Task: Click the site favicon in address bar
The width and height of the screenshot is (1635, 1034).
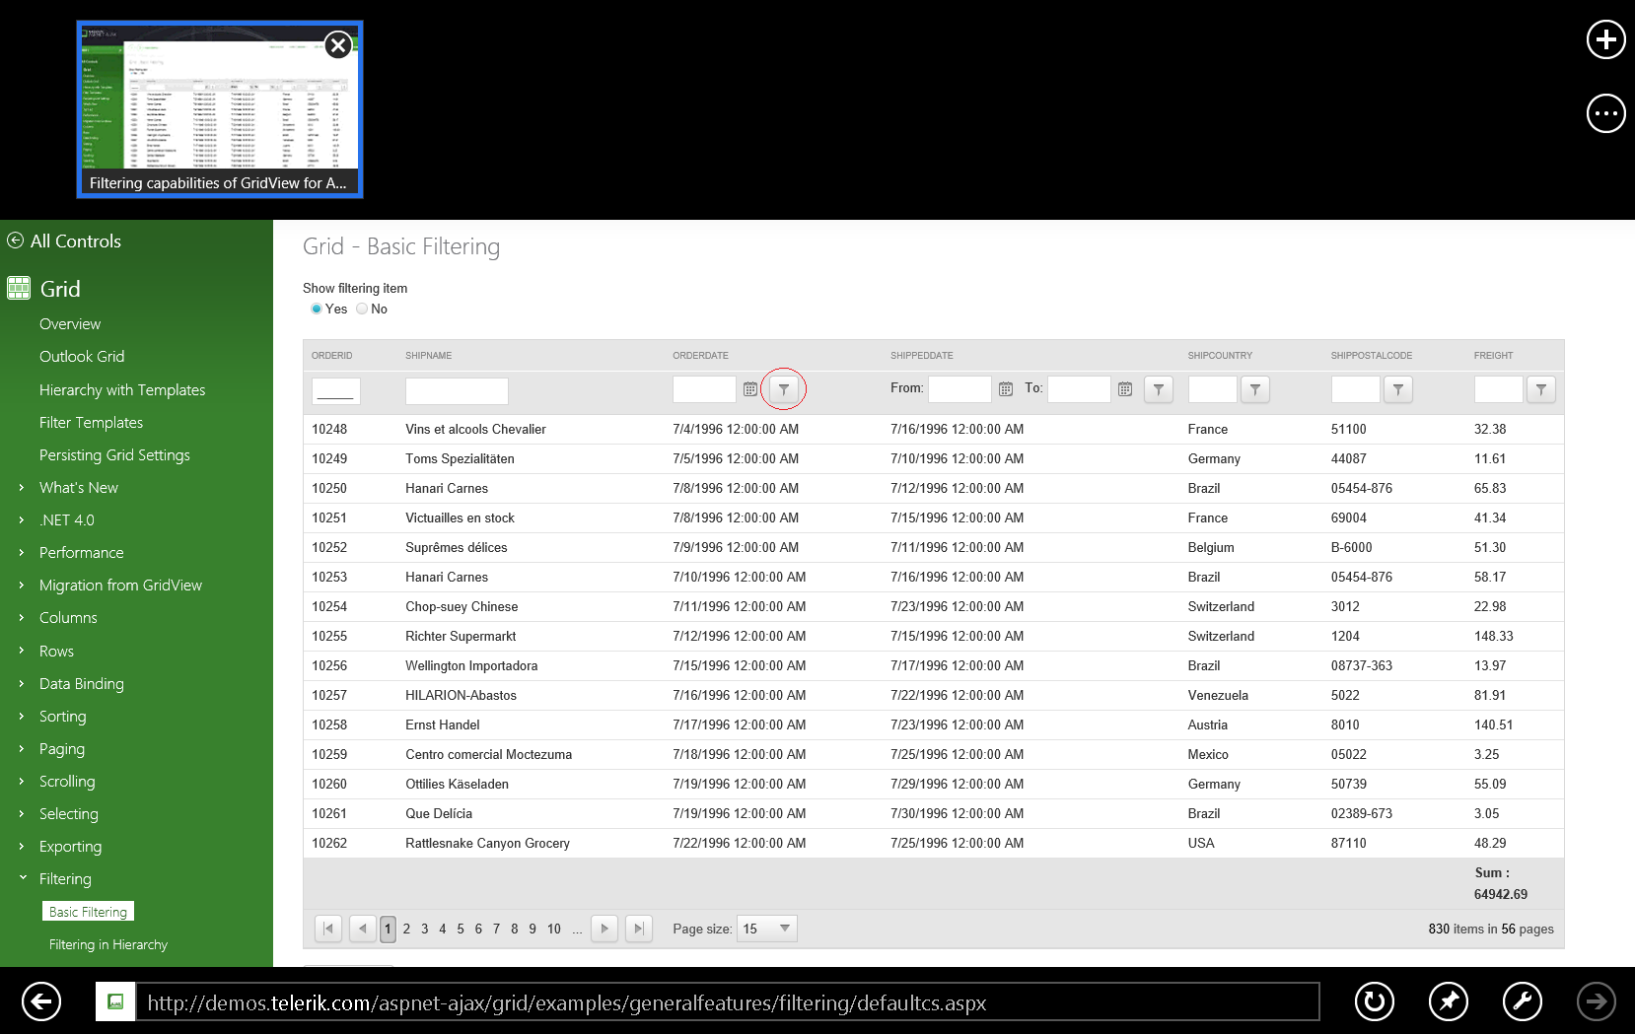Action: pyautogui.click(x=115, y=1002)
